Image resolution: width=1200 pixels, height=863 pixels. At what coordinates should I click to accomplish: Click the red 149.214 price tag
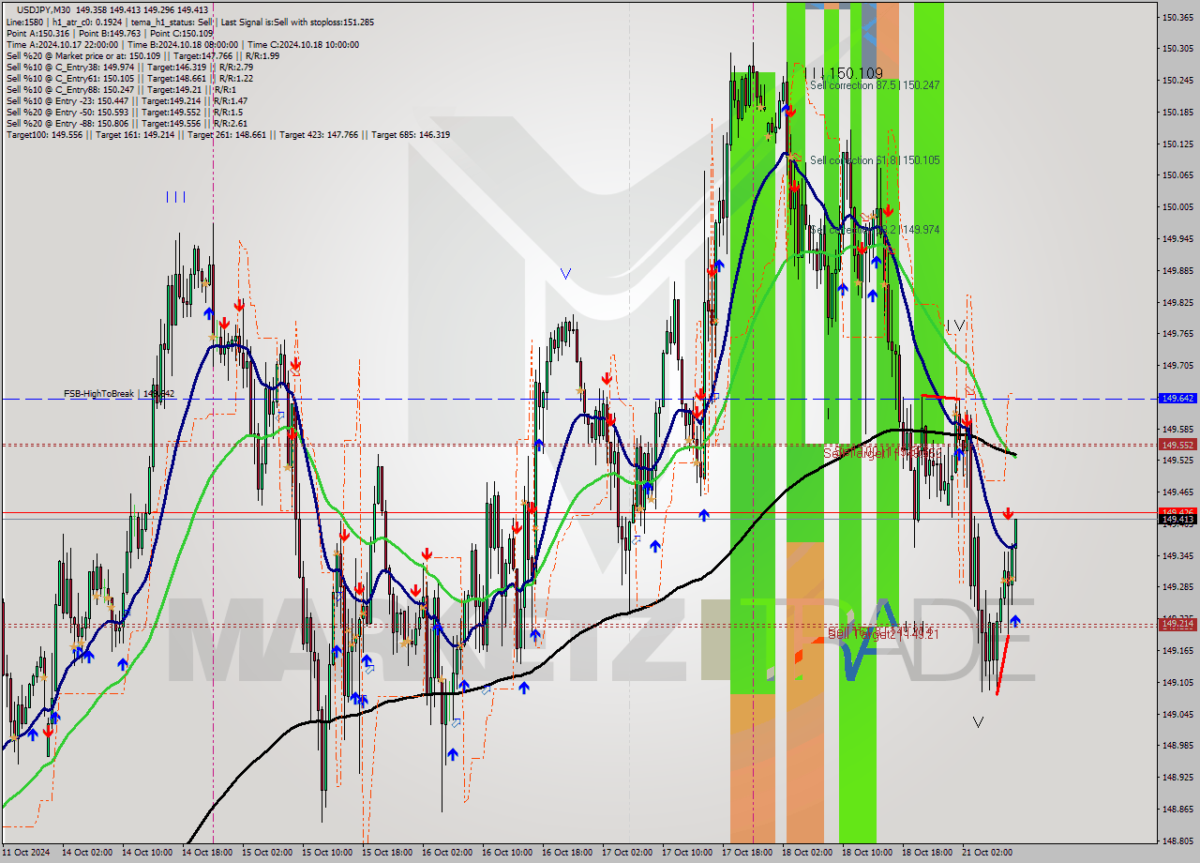(x=1177, y=624)
